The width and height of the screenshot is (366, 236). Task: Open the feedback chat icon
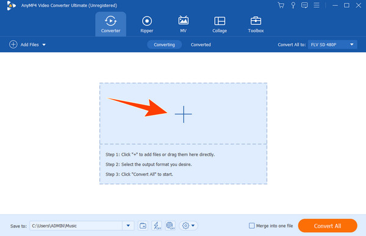(x=304, y=5)
